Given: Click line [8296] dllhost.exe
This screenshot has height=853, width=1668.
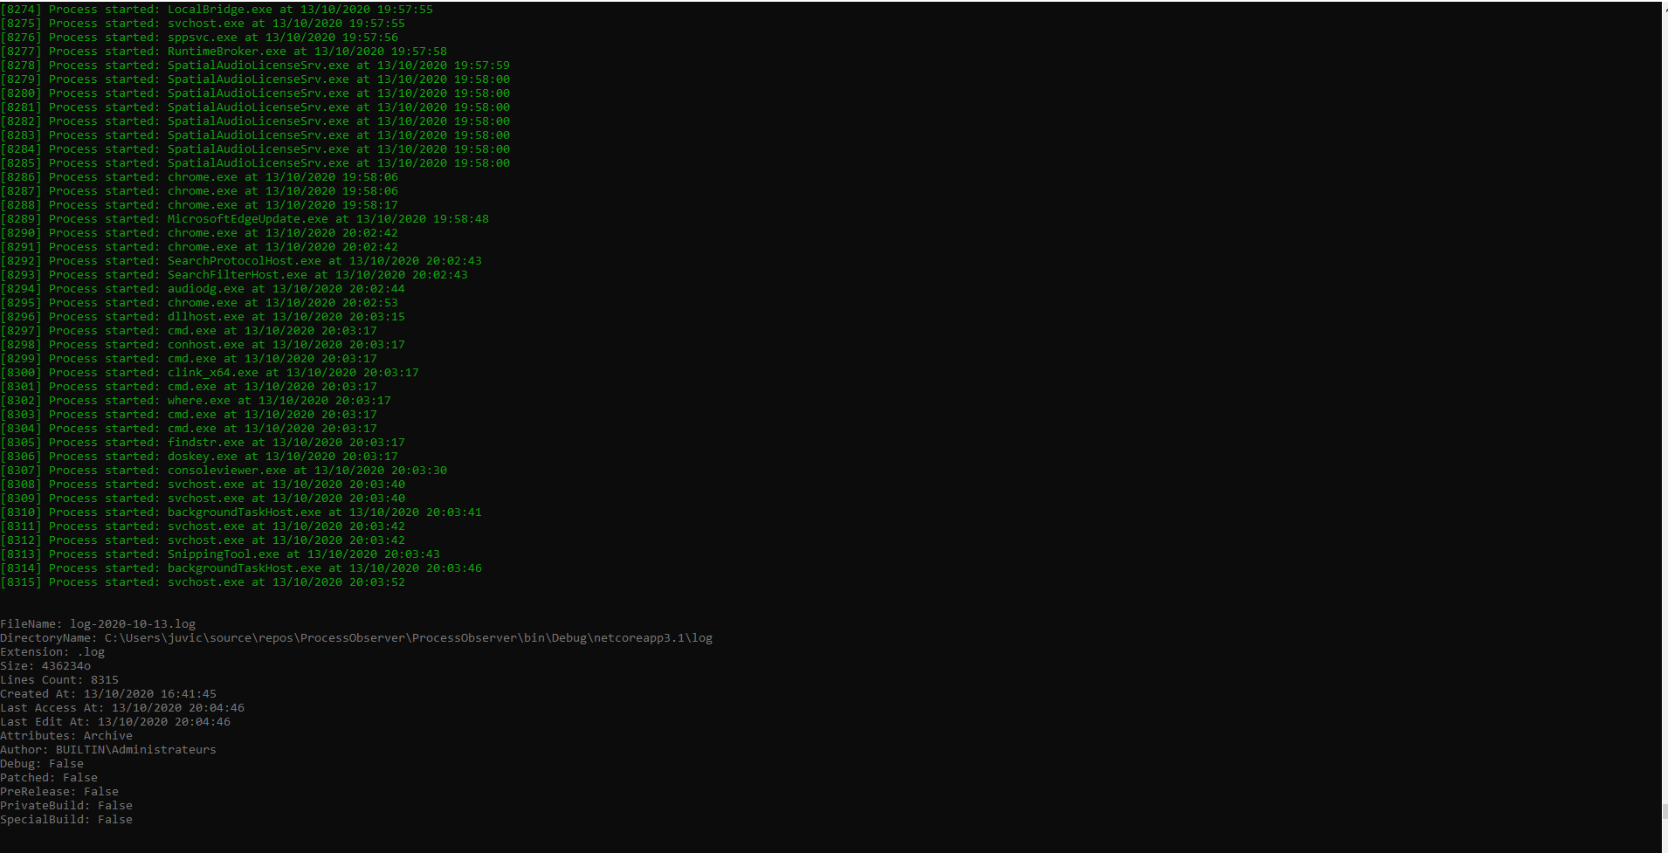Looking at the screenshot, I should coord(203,317).
